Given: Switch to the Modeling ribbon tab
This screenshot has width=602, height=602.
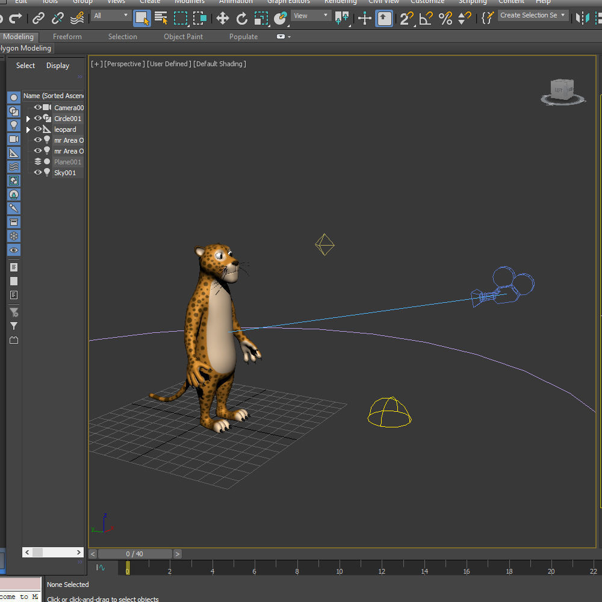Looking at the screenshot, I should [19, 37].
